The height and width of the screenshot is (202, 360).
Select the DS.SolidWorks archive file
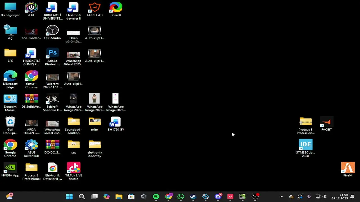click(x=31, y=101)
